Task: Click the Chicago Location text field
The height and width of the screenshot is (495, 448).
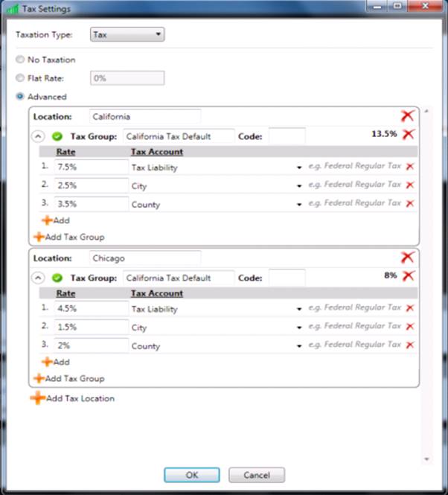Action: click(145, 258)
